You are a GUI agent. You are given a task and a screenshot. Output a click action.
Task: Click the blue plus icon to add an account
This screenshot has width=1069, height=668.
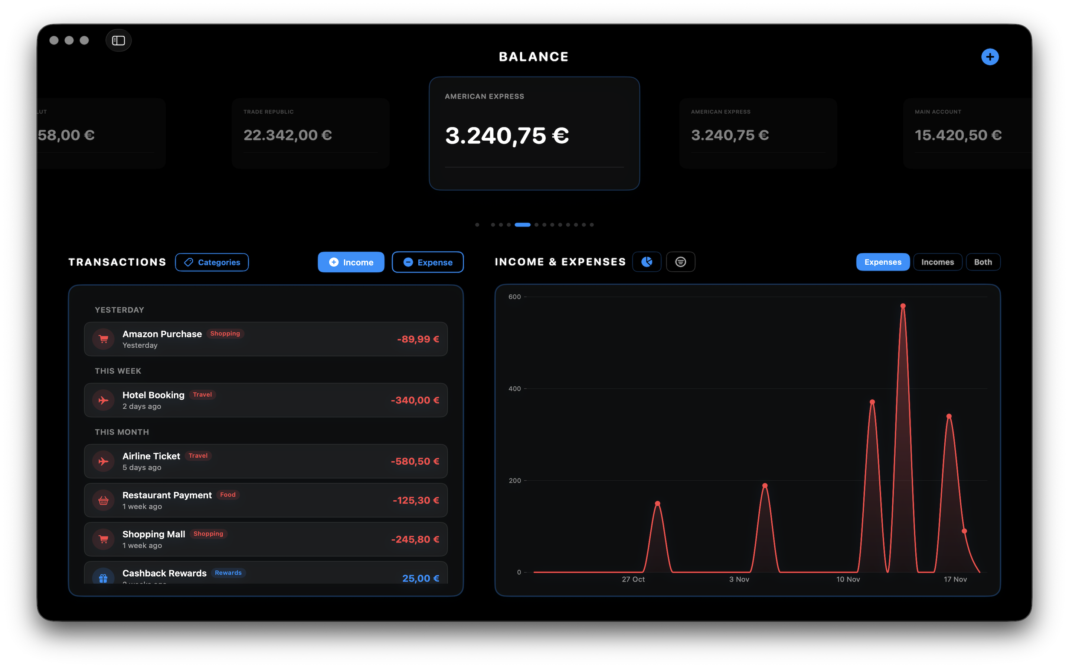click(x=990, y=56)
